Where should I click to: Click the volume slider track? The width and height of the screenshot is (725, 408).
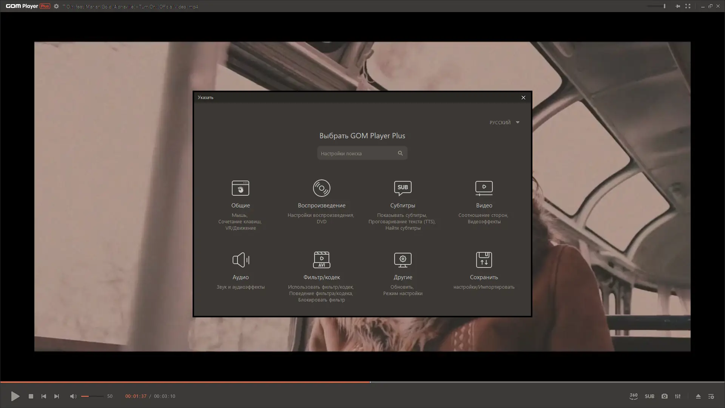[x=93, y=396]
